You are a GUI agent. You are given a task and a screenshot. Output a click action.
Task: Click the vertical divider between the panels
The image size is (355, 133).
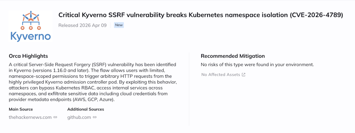click(x=189, y=88)
